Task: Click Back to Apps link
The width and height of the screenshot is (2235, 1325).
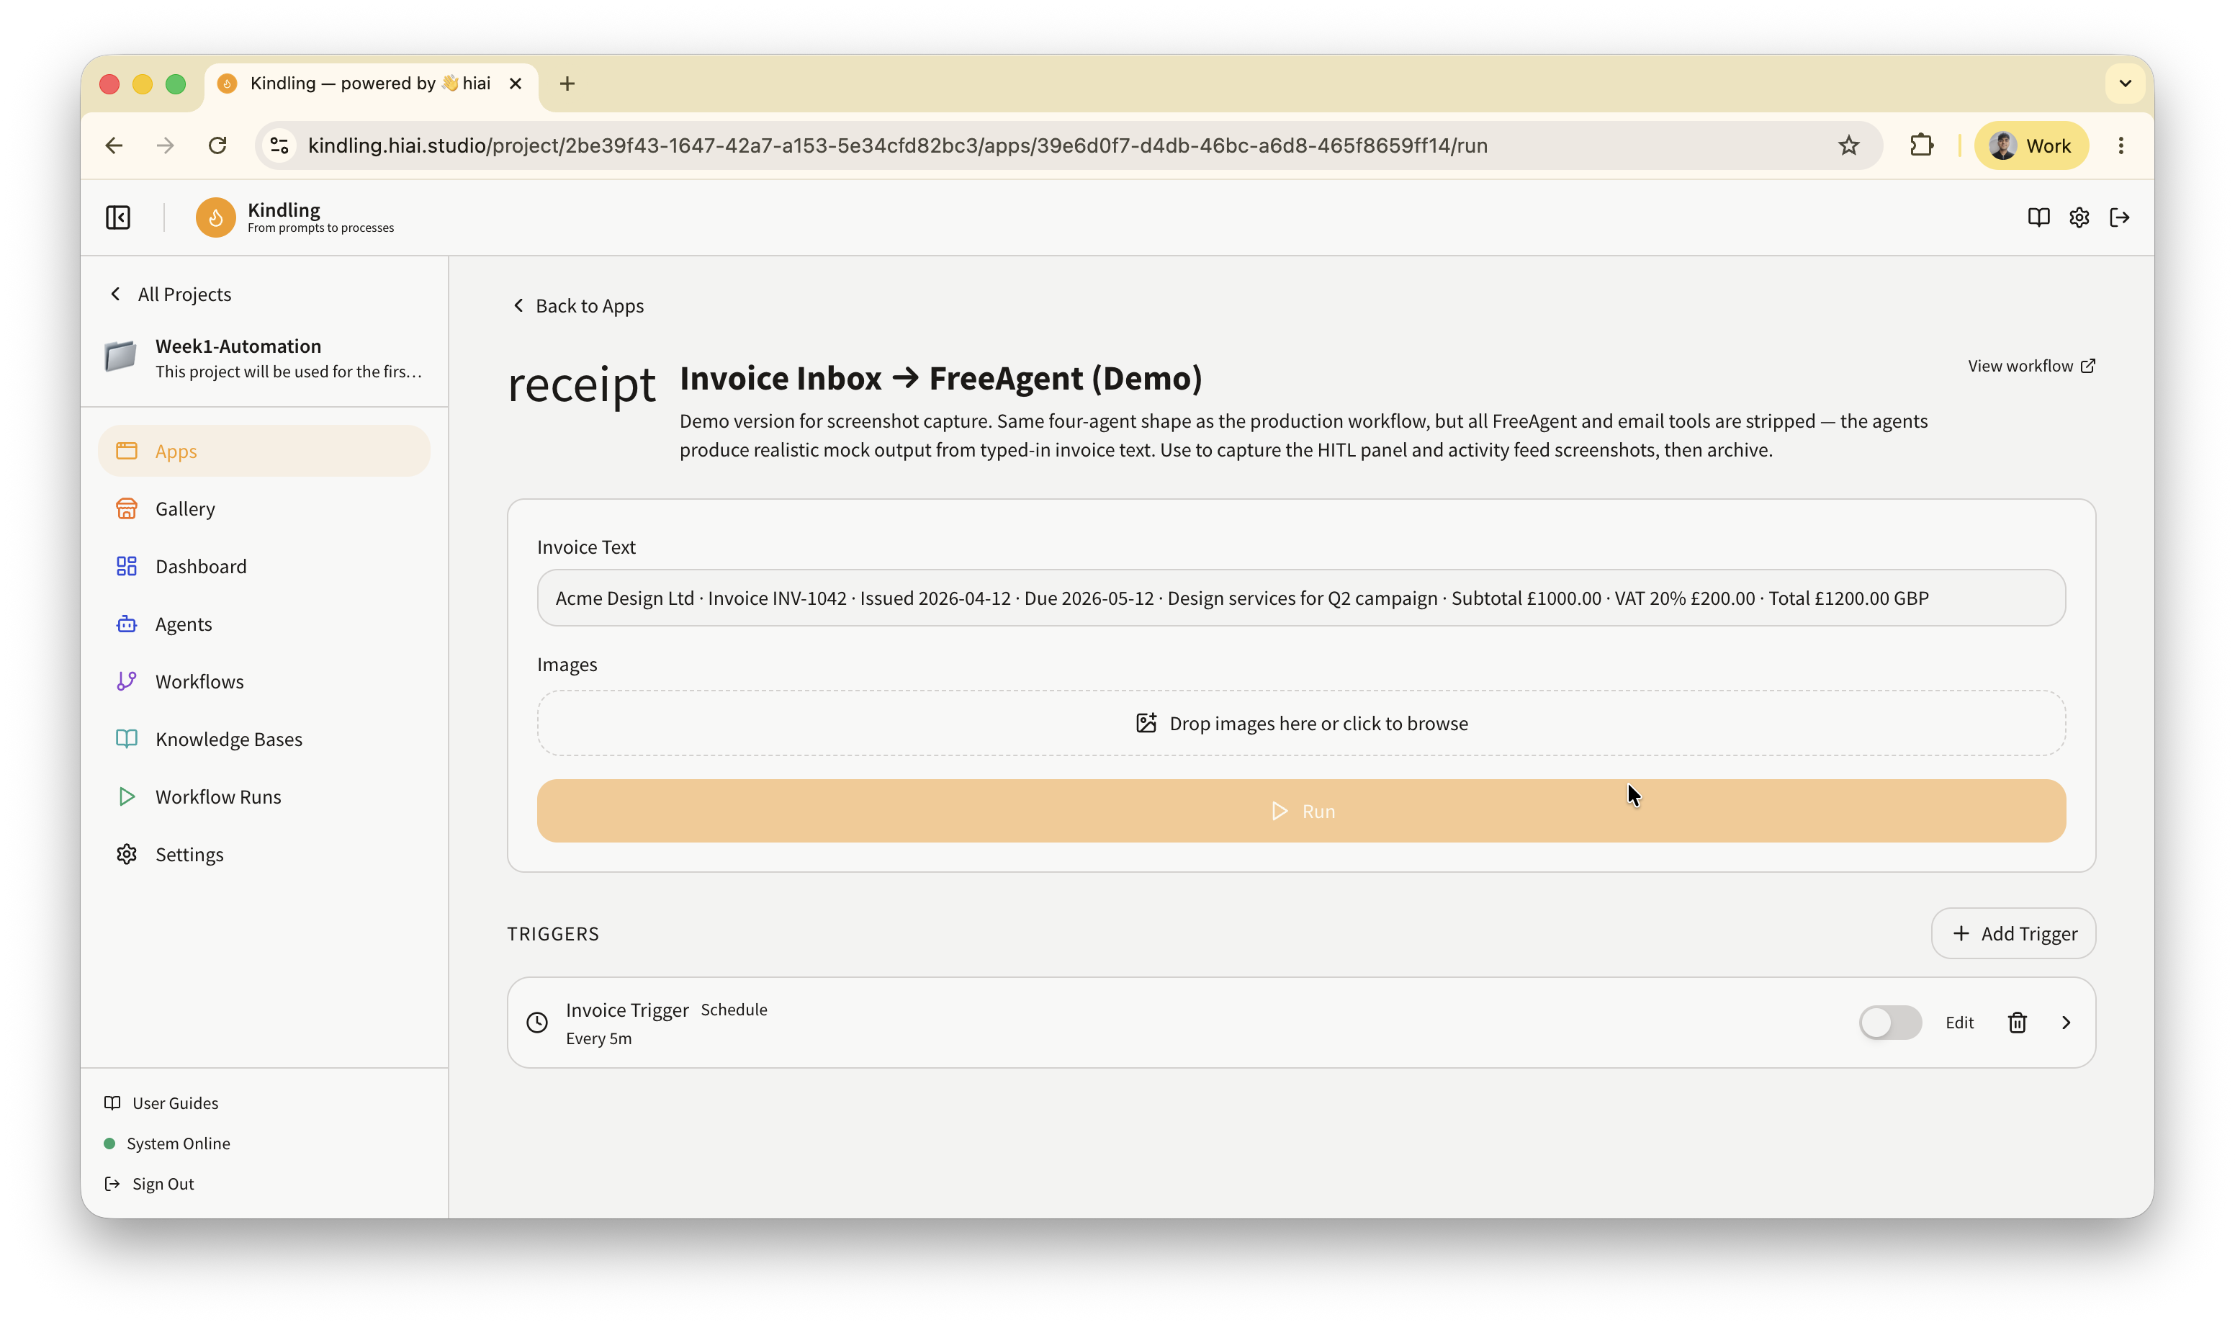Action: pos(577,305)
